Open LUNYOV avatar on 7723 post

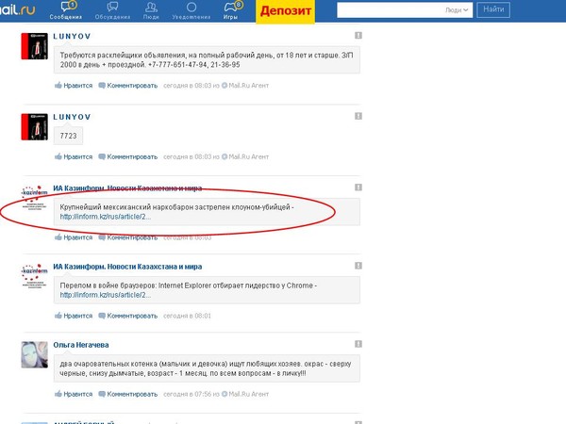click(x=34, y=126)
